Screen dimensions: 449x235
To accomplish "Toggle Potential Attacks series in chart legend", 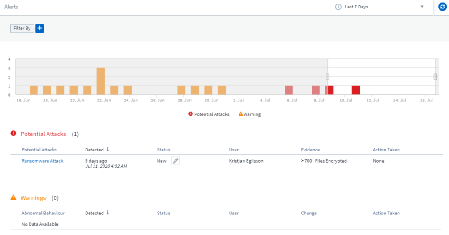I will point(209,114).
